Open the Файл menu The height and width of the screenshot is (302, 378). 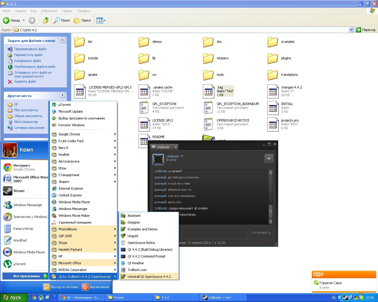pyautogui.click(x=6, y=11)
